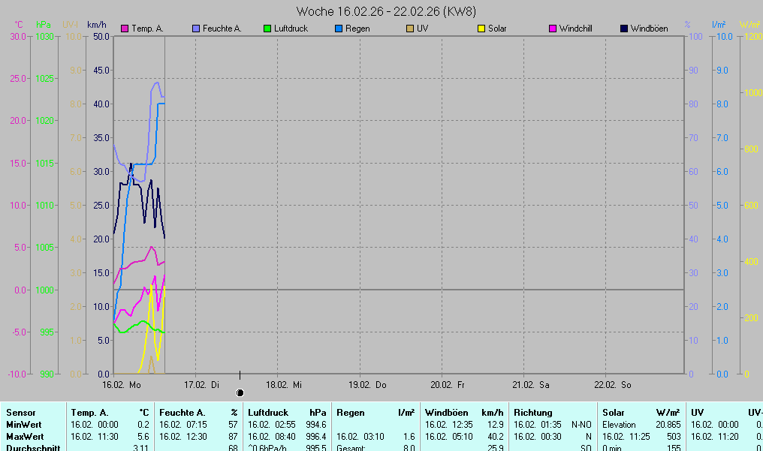
Task: Select the 16.02. Mo day label
Action: click(x=122, y=385)
